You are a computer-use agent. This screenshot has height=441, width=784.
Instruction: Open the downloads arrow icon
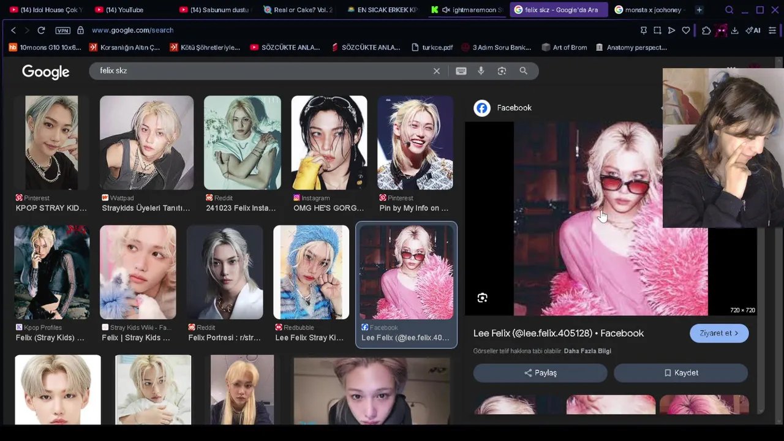pos(734,30)
